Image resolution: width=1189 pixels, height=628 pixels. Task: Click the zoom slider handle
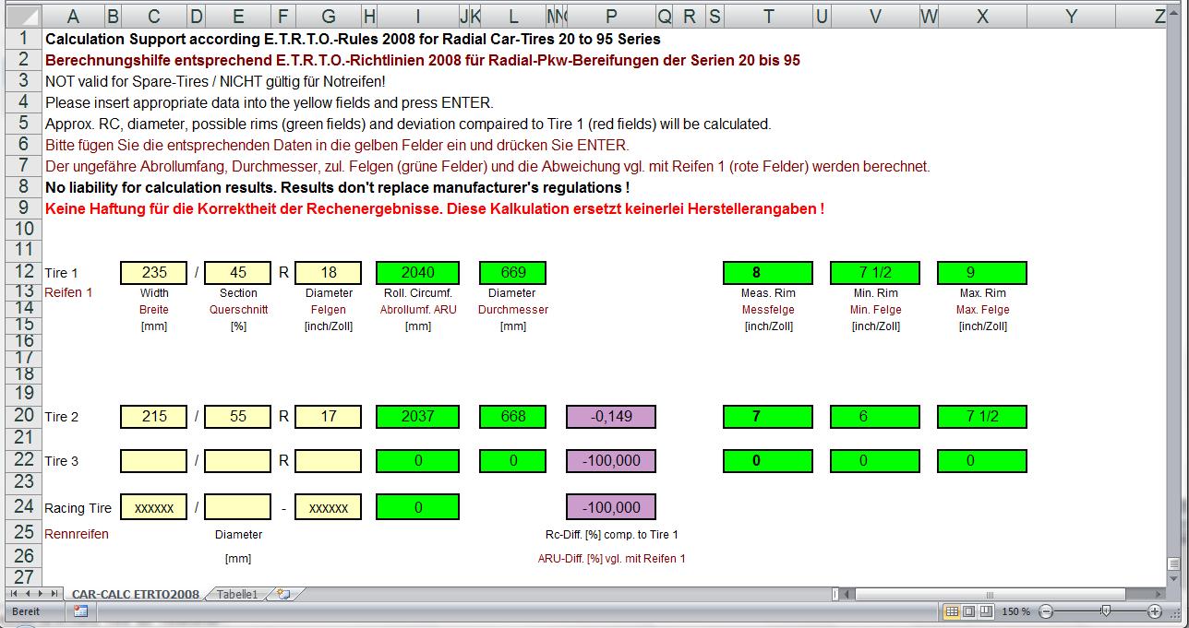pos(1105,611)
